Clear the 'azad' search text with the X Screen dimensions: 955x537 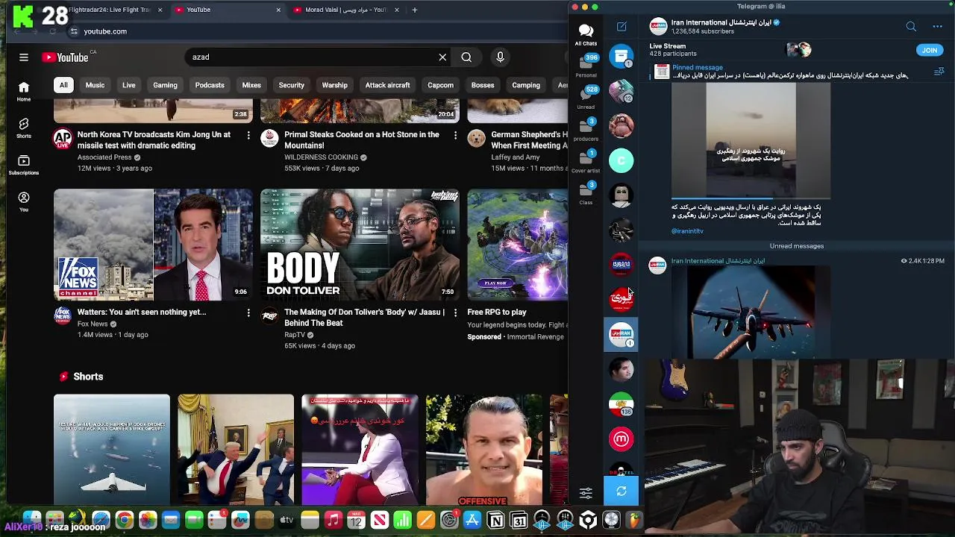(x=442, y=57)
